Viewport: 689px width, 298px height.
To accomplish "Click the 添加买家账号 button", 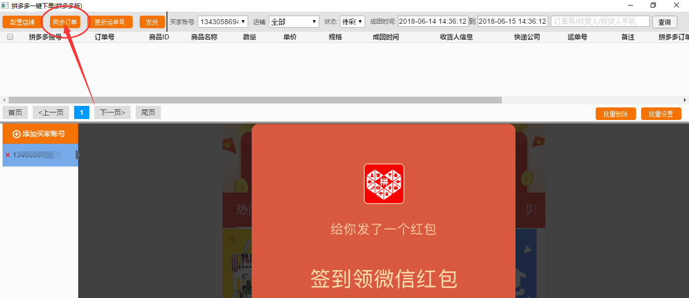I will tap(40, 134).
